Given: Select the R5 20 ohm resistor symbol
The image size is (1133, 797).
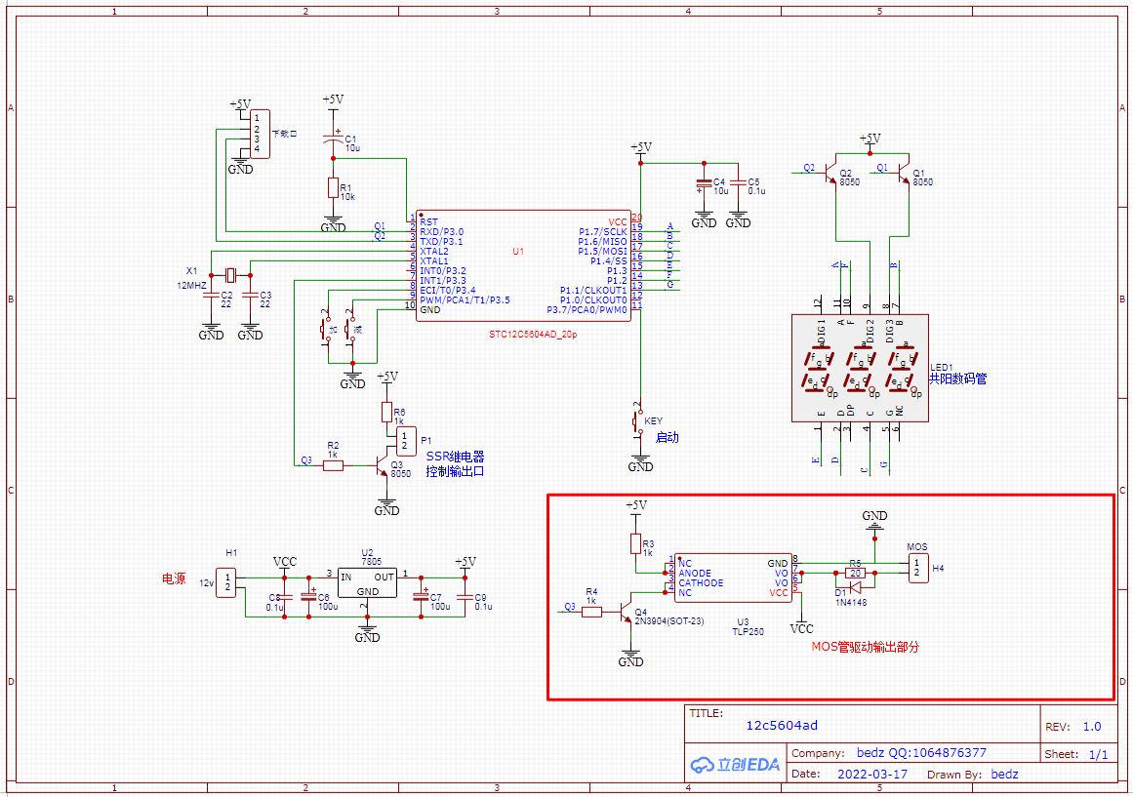Looking at the screenshot, I should (x=856, y=573).
